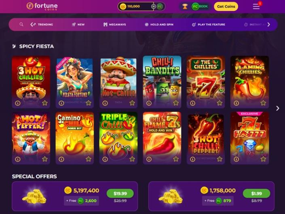Toggle favorite star on Camino de Chili

(89, 159)
